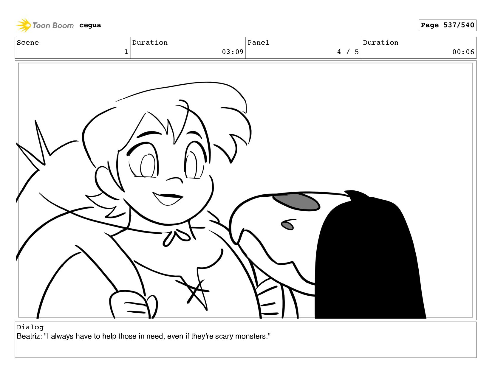Click the panel duration value '00:06'
492x380 pixels.
(463, 52)
